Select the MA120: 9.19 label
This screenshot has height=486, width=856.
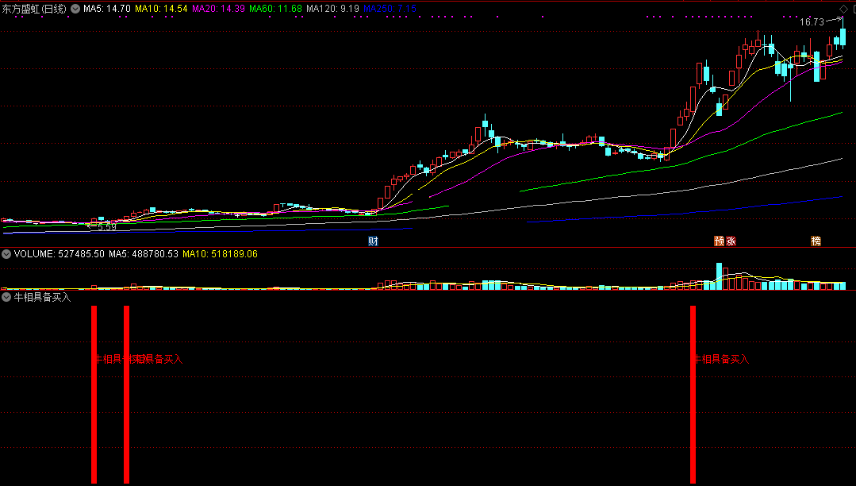[332, 9]
